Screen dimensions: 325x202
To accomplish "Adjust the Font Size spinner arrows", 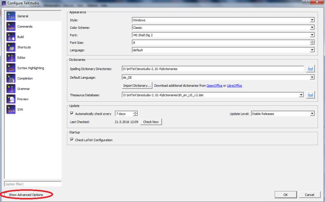I will coord(312,43).
